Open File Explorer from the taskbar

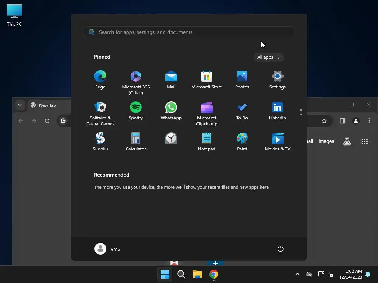pyautogui.click(x=197, y=274)
